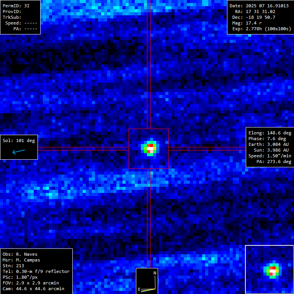Click the 'Sol: 101 deg' label
The width and height of the screenshot is (294, 294).
19,140
